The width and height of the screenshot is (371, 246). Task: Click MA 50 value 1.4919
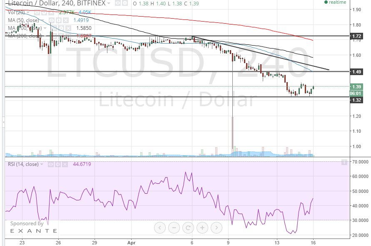point(81,20)
